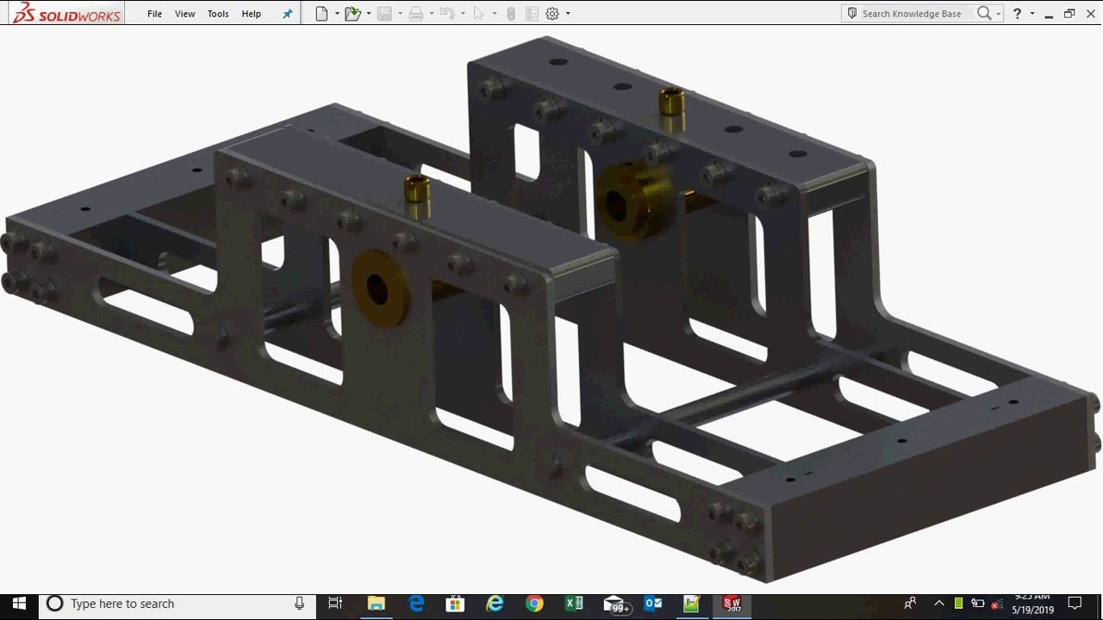
Task: Open the Action Center notifications
Action: coord(1075,604)
